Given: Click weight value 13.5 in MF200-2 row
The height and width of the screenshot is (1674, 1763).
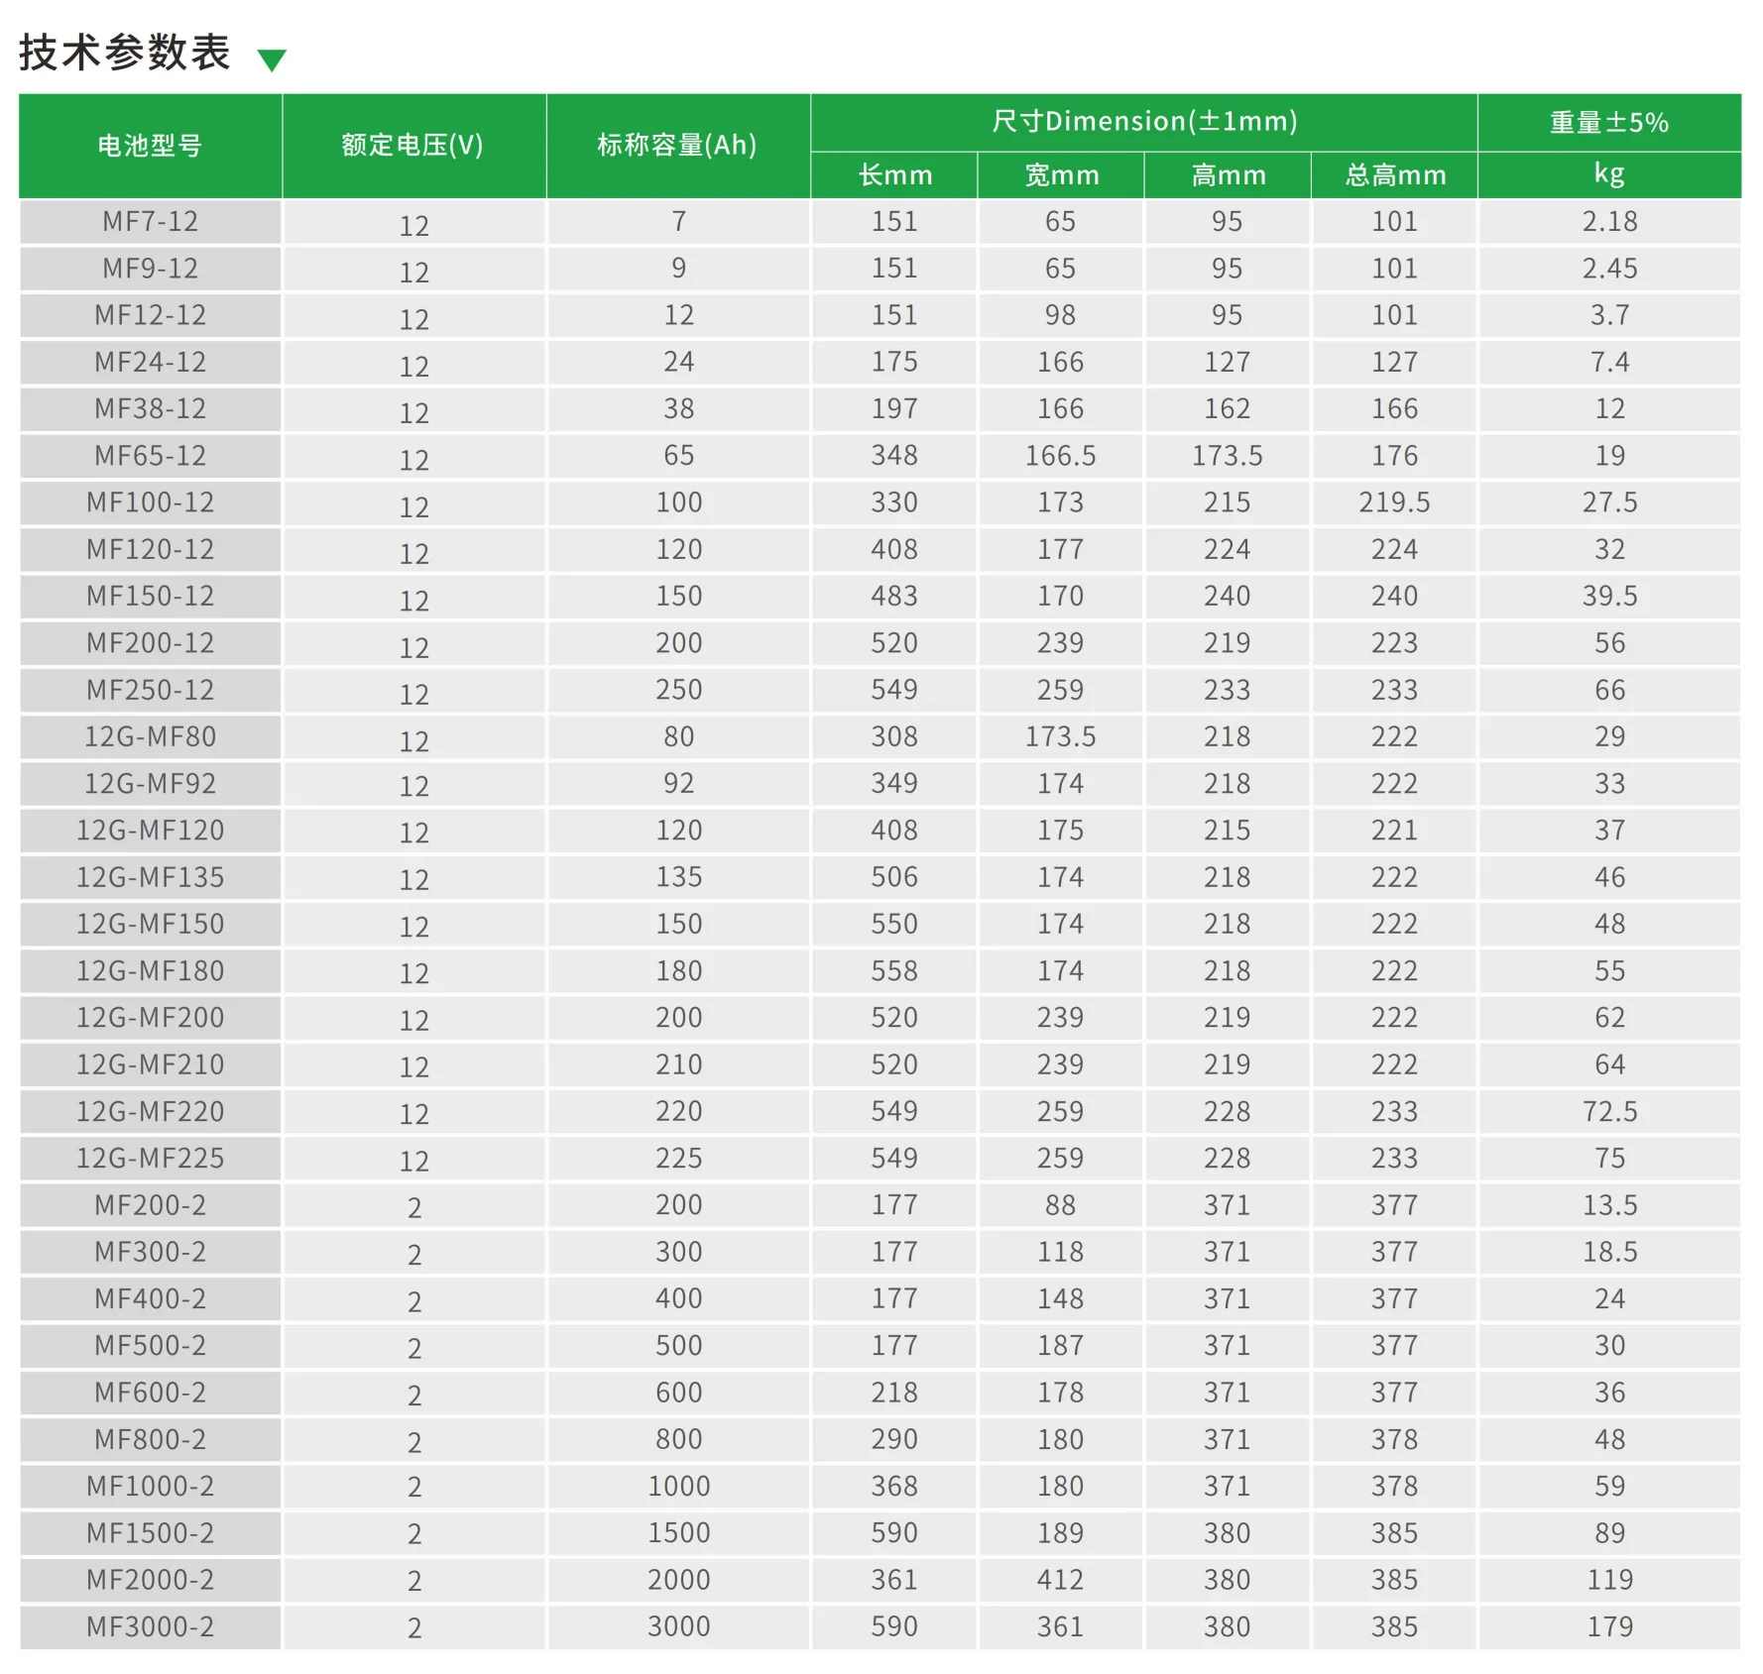Looking at the screenshot, I should click(1609, 1205).
